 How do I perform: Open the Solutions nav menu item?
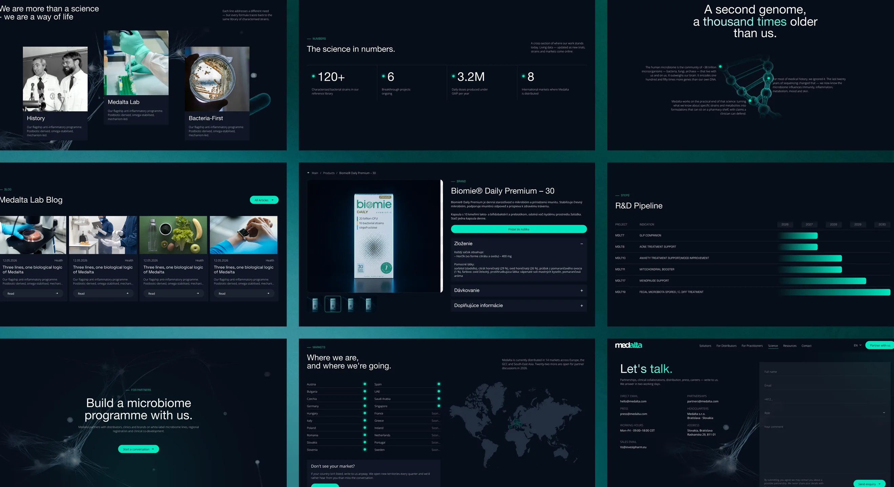[705, 346]
